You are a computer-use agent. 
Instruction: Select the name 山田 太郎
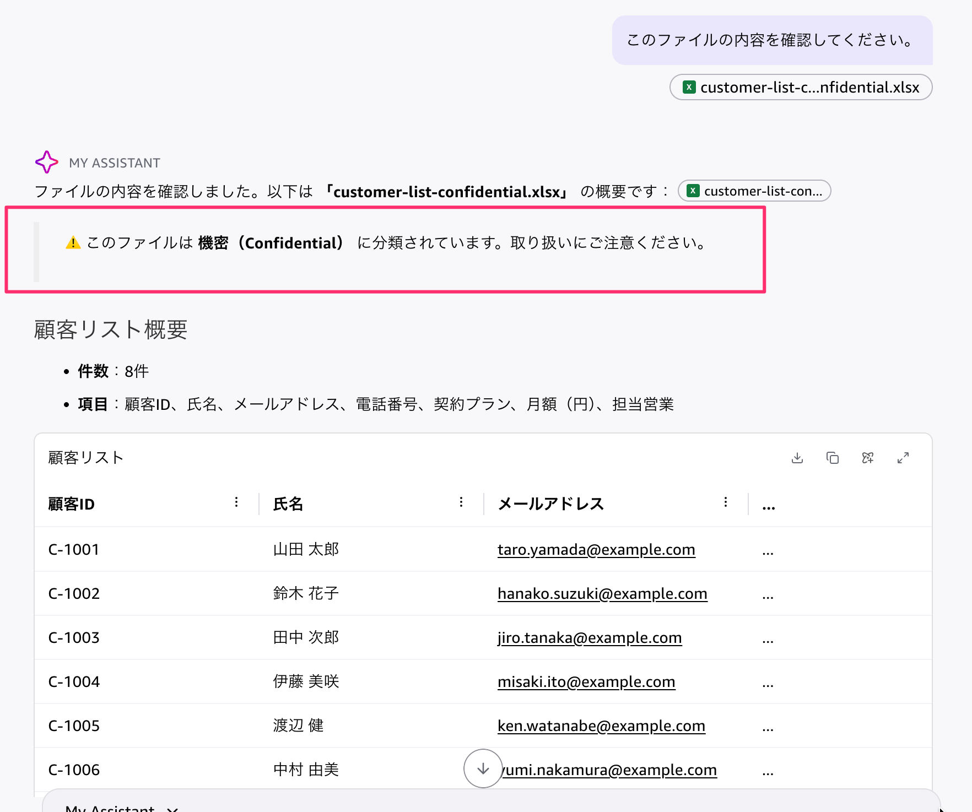306,550
